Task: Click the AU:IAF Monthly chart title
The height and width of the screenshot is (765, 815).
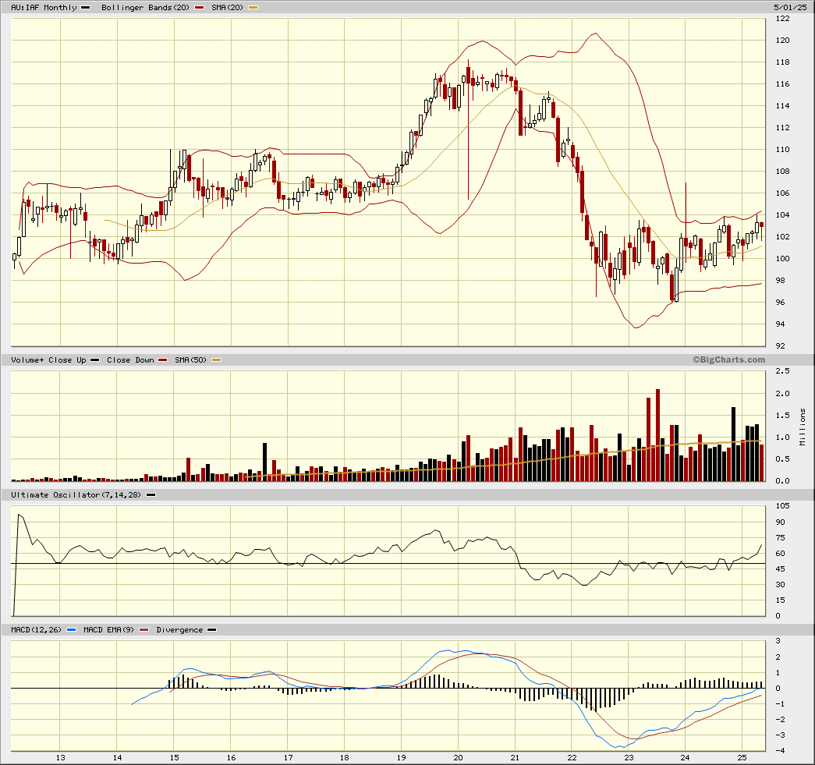Action: (44, 7)
